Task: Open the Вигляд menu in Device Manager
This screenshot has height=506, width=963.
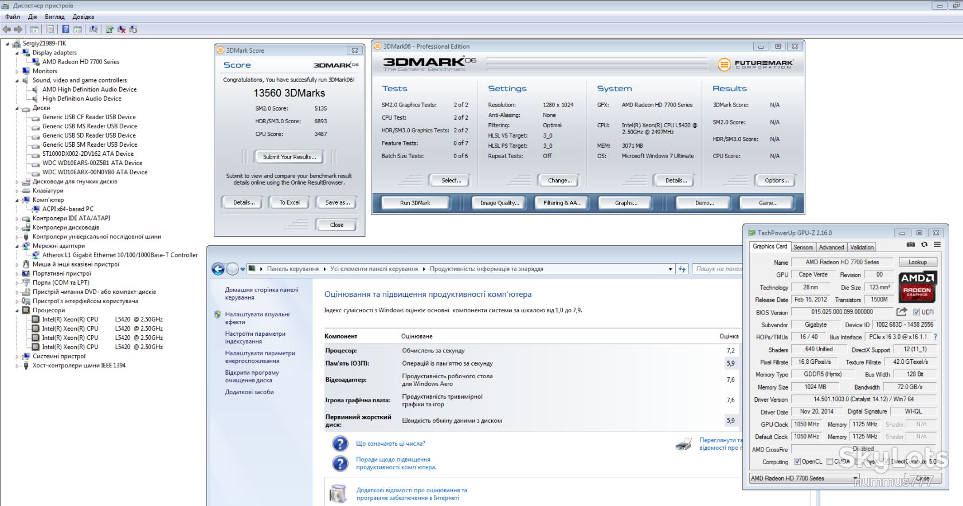Action: coord(54,17)
